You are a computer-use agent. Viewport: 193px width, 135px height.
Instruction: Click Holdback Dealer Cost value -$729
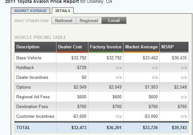pos(81,67)
